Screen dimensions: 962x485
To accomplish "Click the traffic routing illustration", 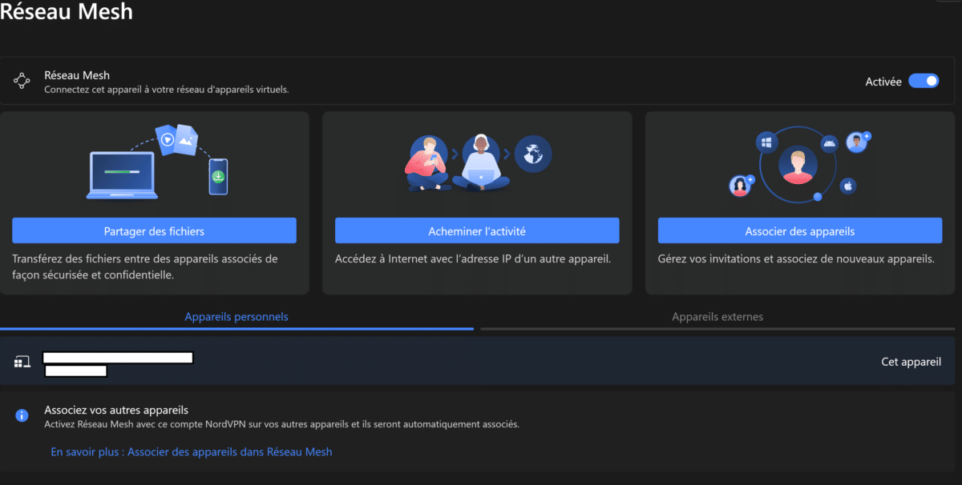I will (478, 161).
